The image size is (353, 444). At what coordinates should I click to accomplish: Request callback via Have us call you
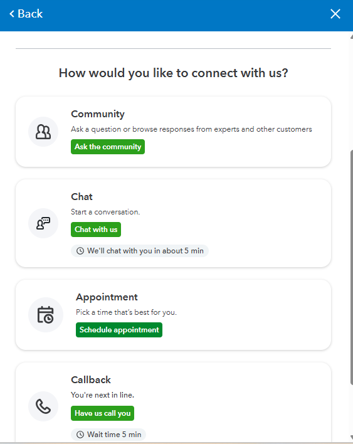tap(102, 413)
